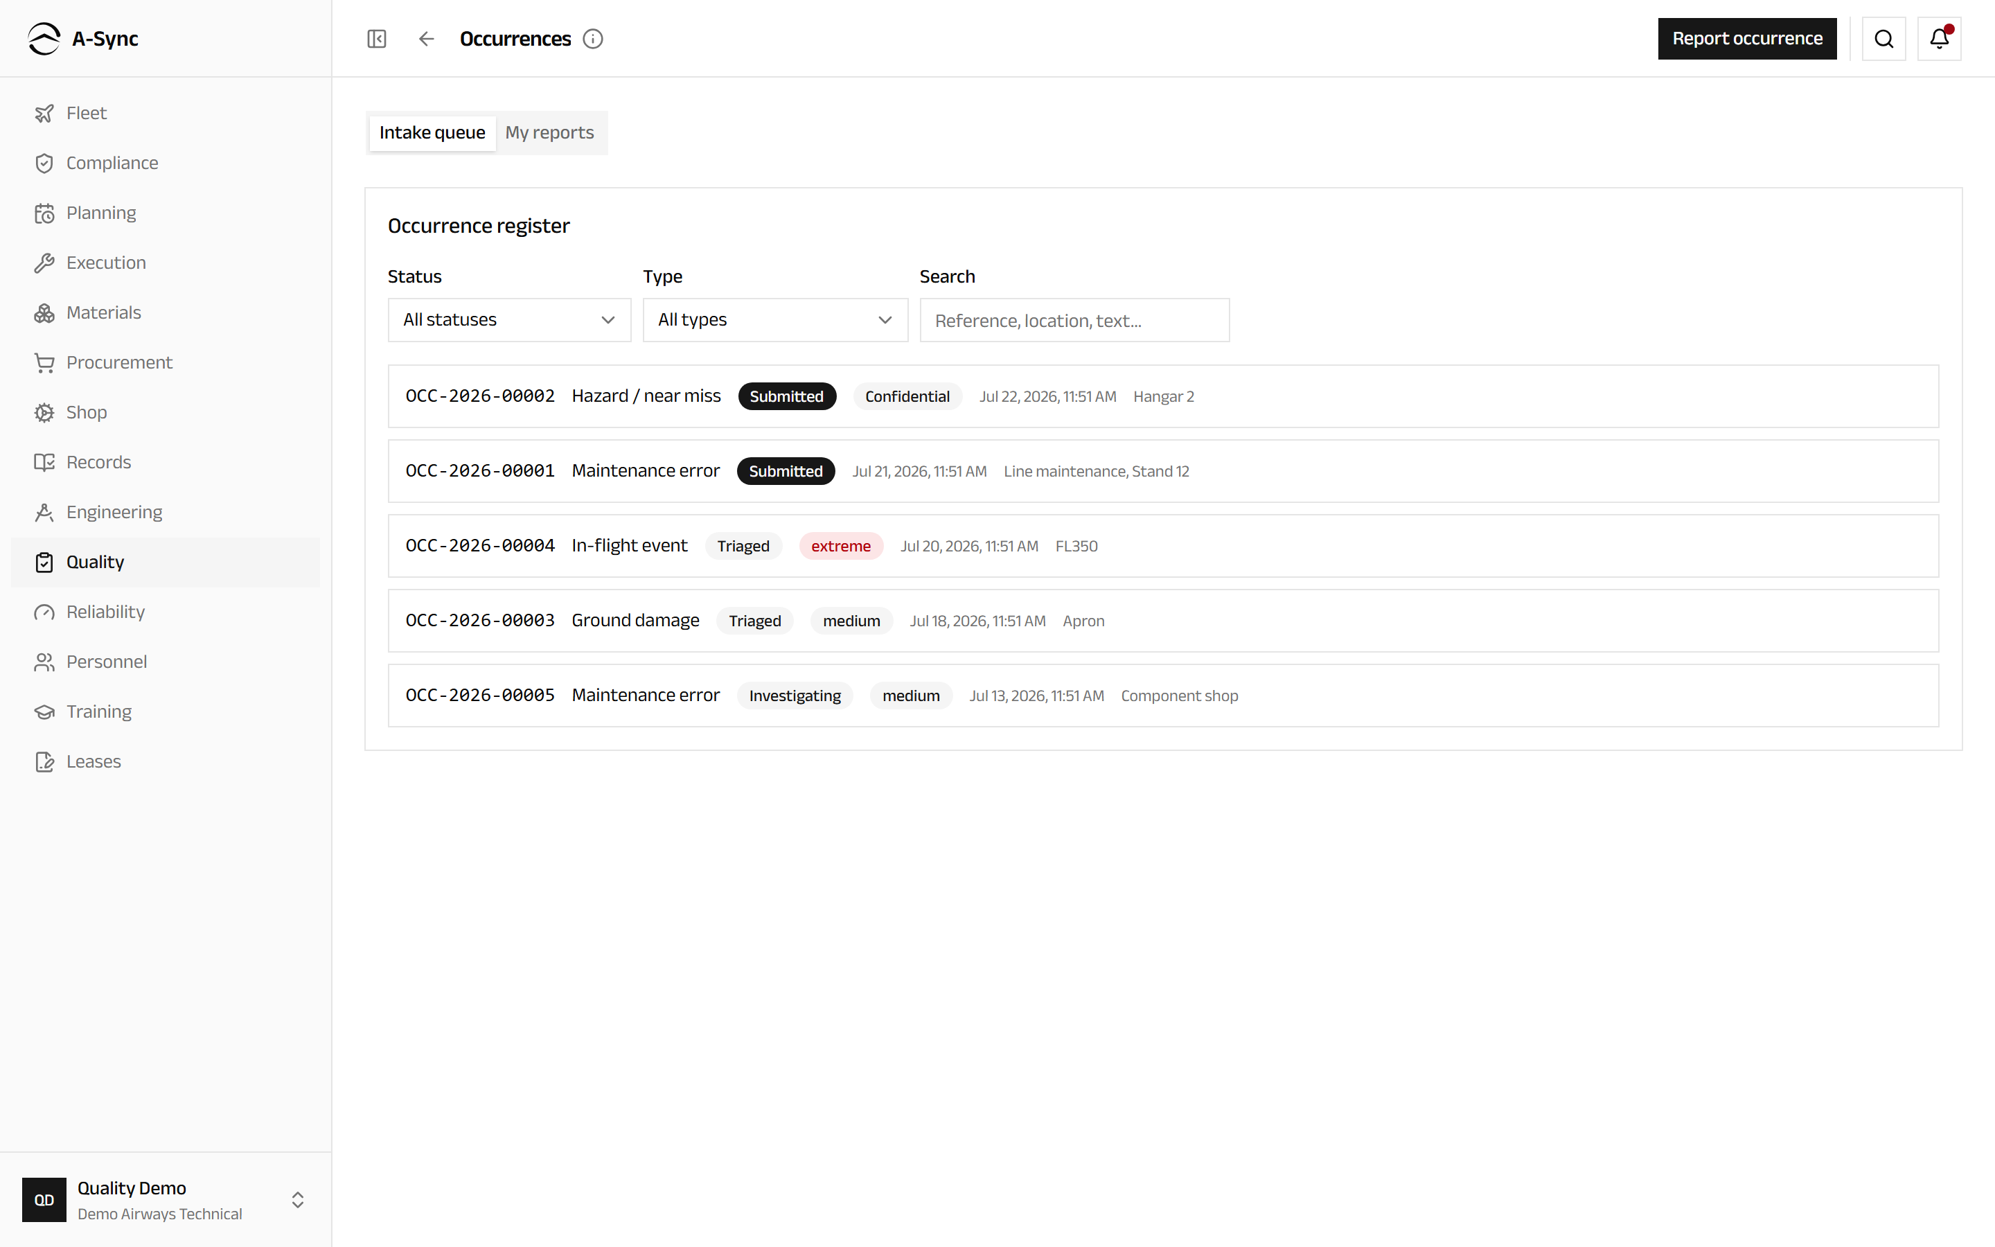1995x1247 pixels.
Task: Open the search magnifier button
Action: pos(1883,39)
